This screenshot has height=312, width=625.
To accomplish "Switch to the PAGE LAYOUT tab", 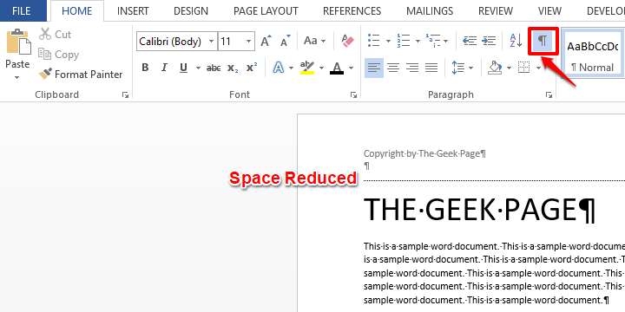I will click(x=266, y=10).
